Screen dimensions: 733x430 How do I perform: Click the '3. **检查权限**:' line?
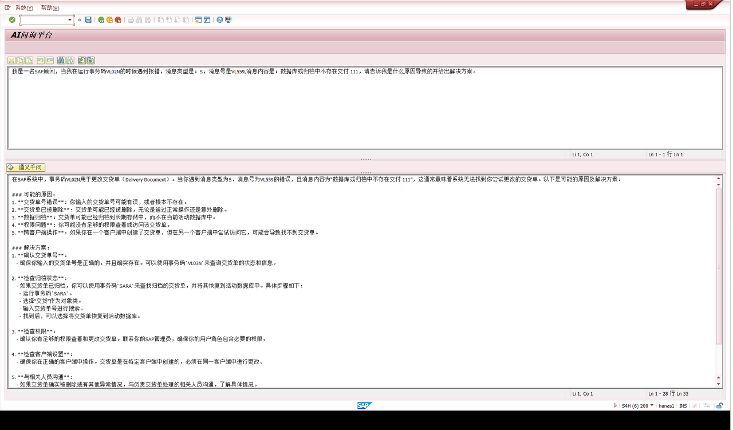point(34,332)
